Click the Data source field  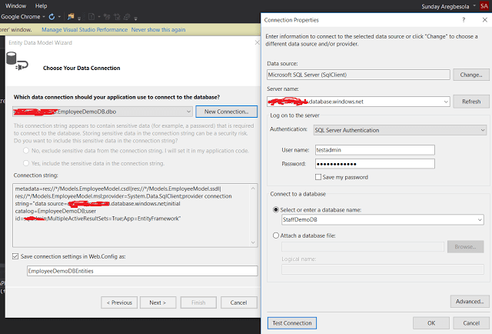pos(358,75)
